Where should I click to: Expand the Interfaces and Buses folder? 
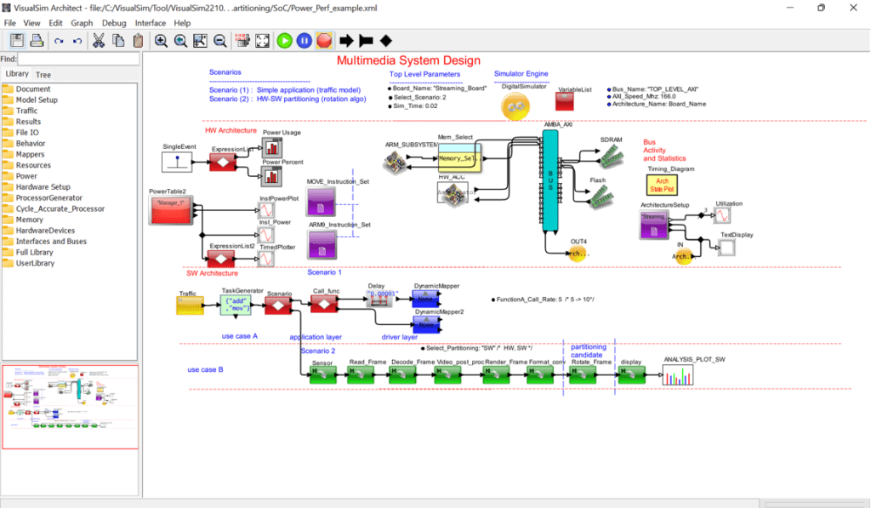(x=50, y=241)
